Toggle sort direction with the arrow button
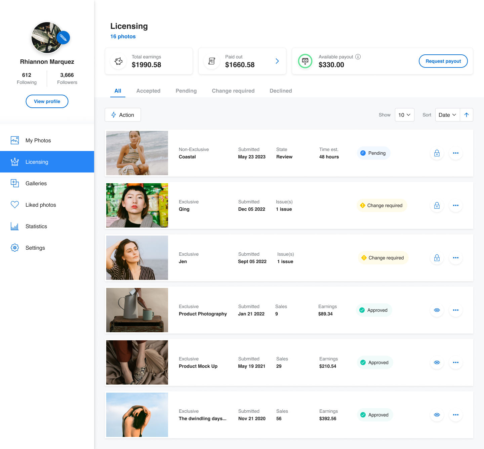Viewport: 484px width, 449px height. [x=467, y=115]
